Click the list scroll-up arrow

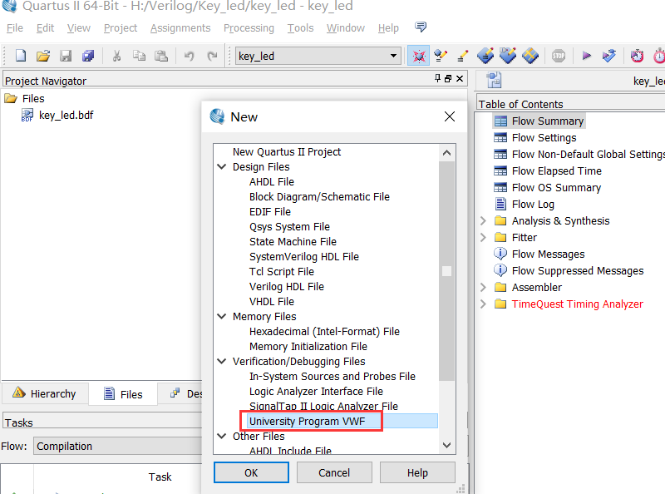coord(446,153)
